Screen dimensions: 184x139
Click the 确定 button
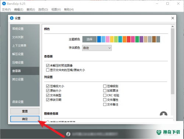pos(25,119)
